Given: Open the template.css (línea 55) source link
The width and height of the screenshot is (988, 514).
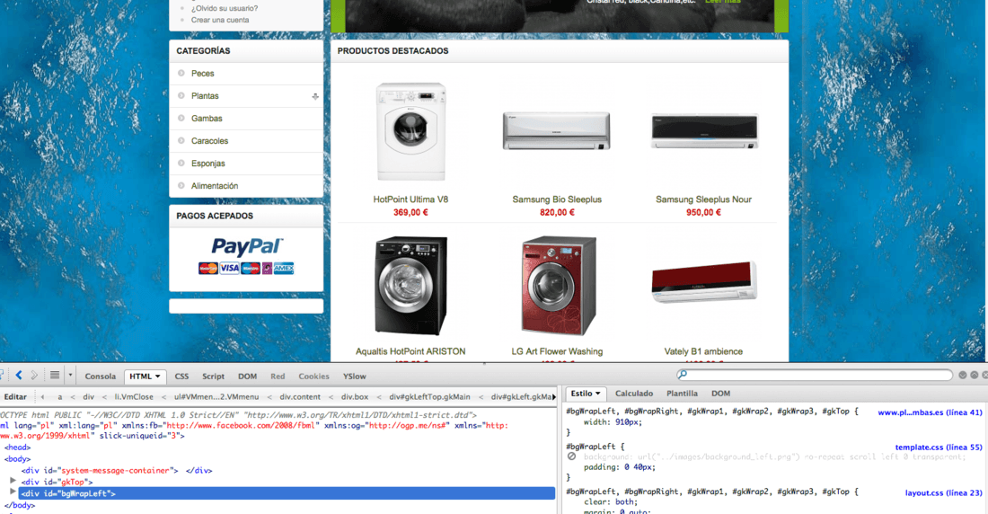Looking at the screenshot, I should point(939,448).
